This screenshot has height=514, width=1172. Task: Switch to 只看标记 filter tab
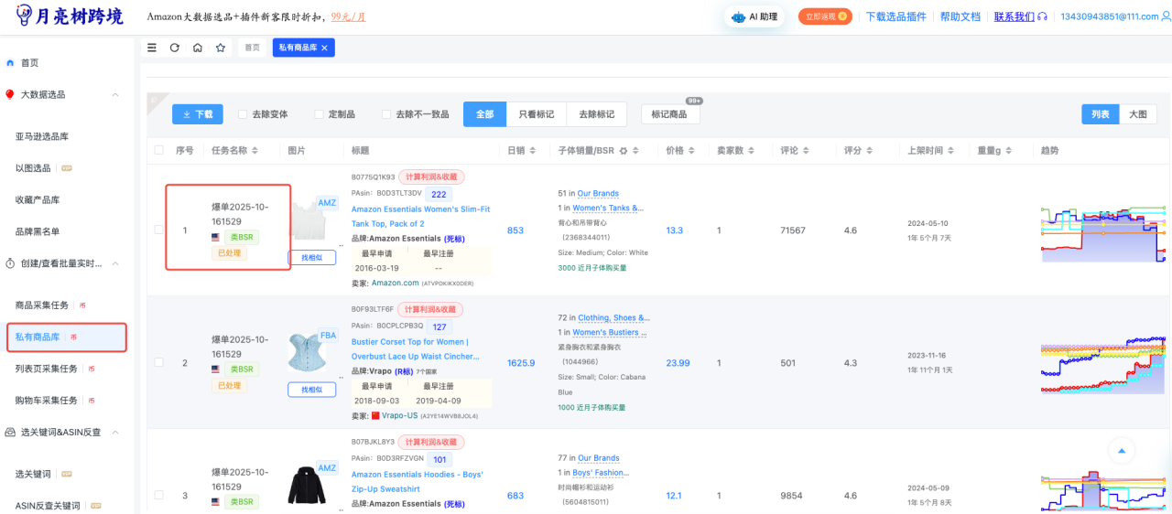tap(537, 114)
